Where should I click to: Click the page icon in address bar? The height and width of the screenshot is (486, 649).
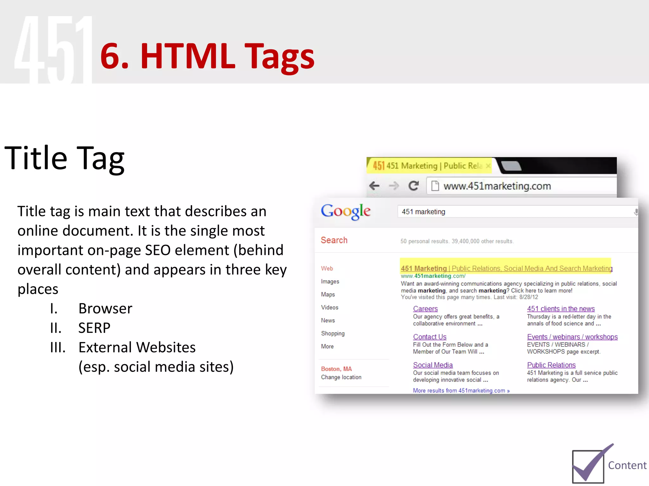(435, 186)
